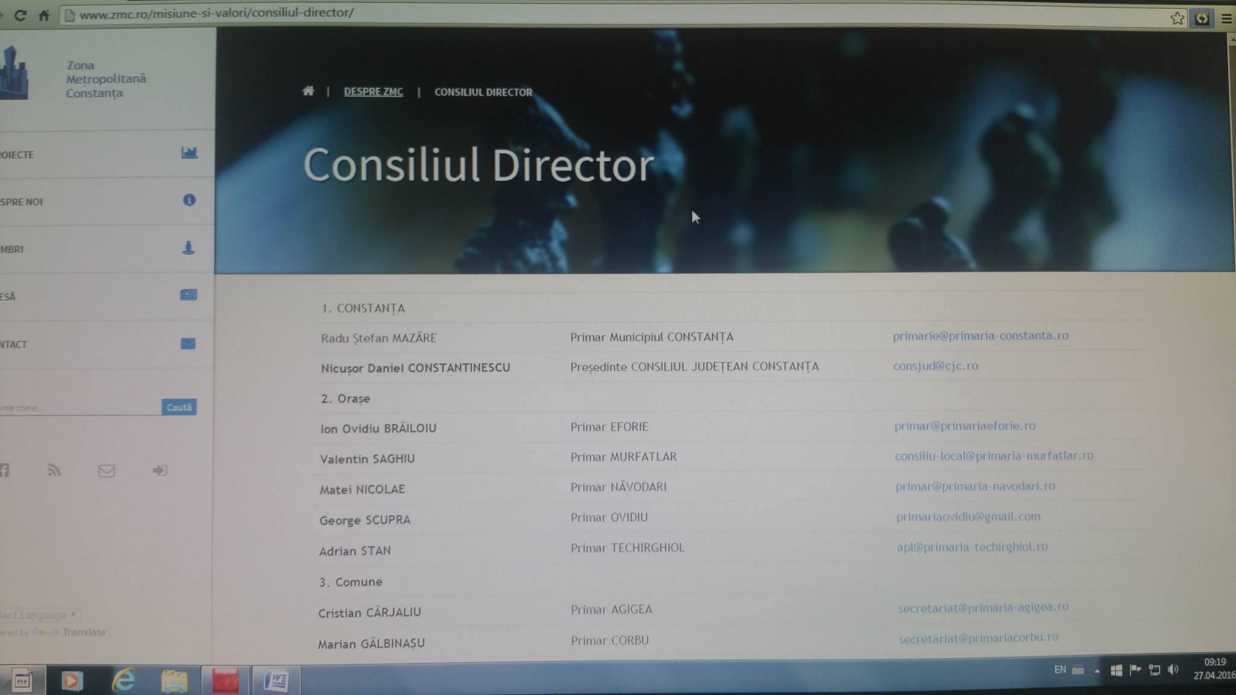Show hidden tray icons arrow

pyautogui.click(x=1097, y=671)
